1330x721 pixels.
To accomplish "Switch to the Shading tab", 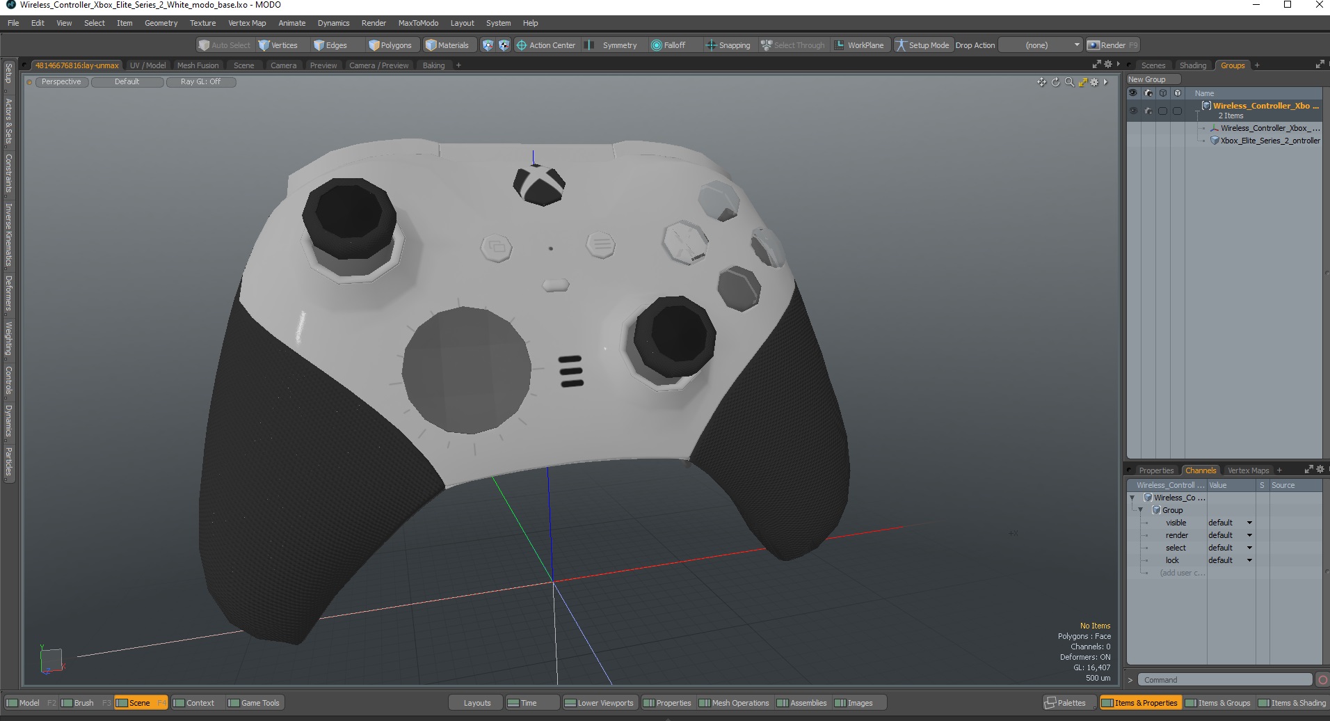I will [x=1192, y=65].
